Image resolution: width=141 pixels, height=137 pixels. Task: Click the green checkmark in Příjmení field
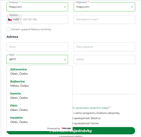(132, 7)
